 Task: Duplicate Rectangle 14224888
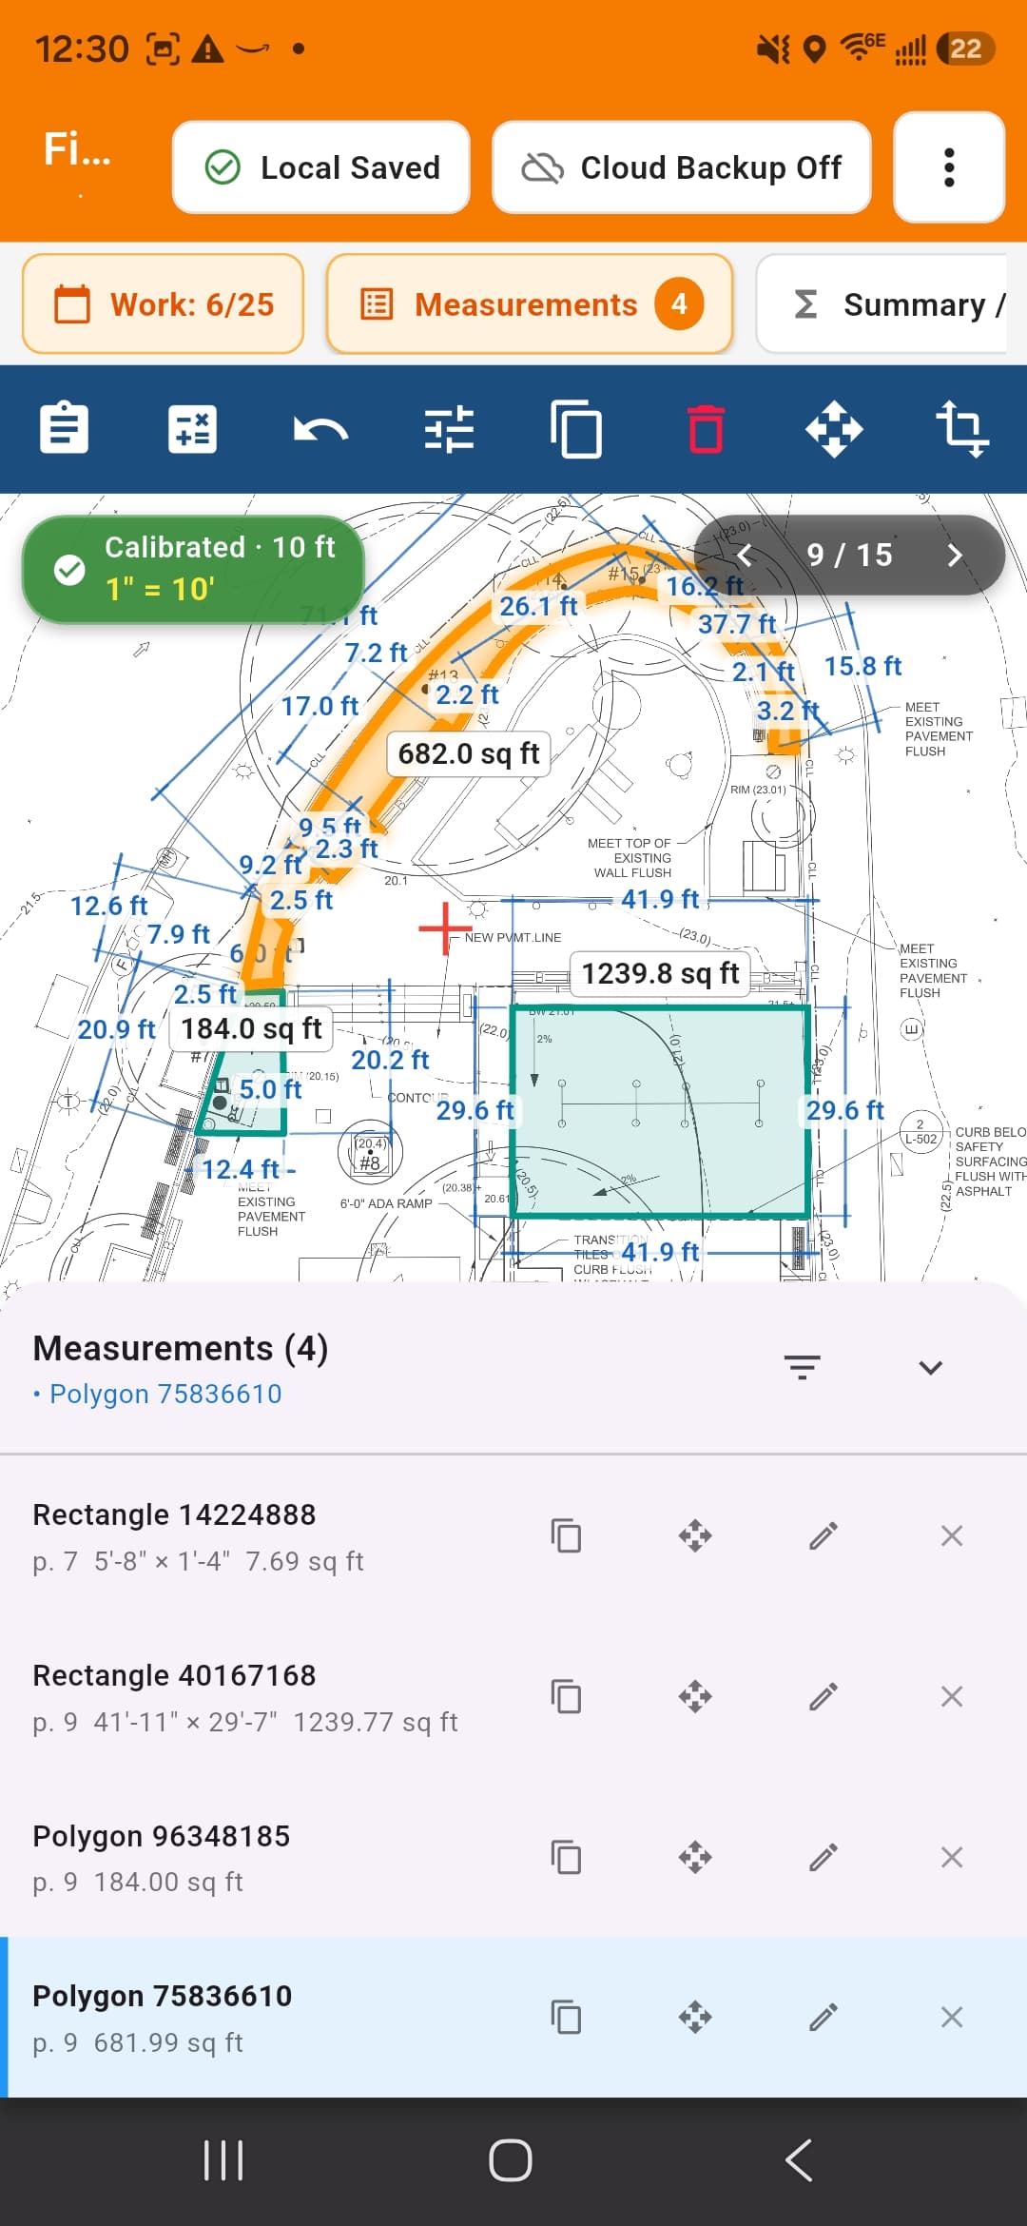click(567, 1535)
